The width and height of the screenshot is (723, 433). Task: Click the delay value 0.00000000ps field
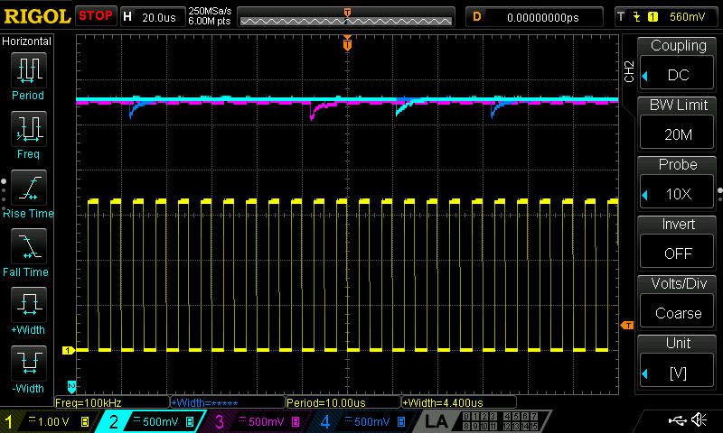click(x=543, y=17)
